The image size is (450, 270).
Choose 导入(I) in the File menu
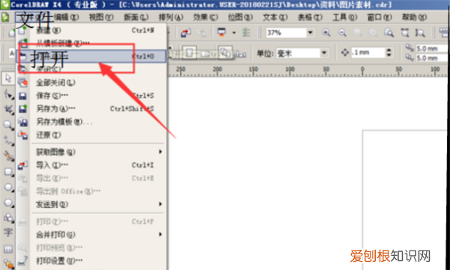tap(91, 165)
